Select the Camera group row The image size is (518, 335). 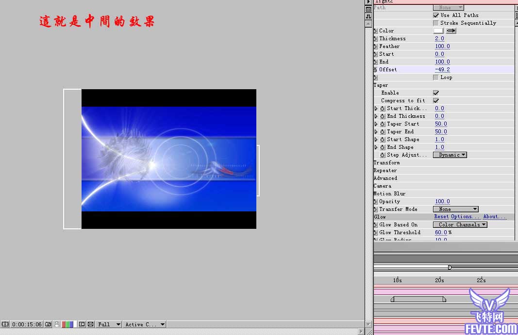[x=444, y=186]
